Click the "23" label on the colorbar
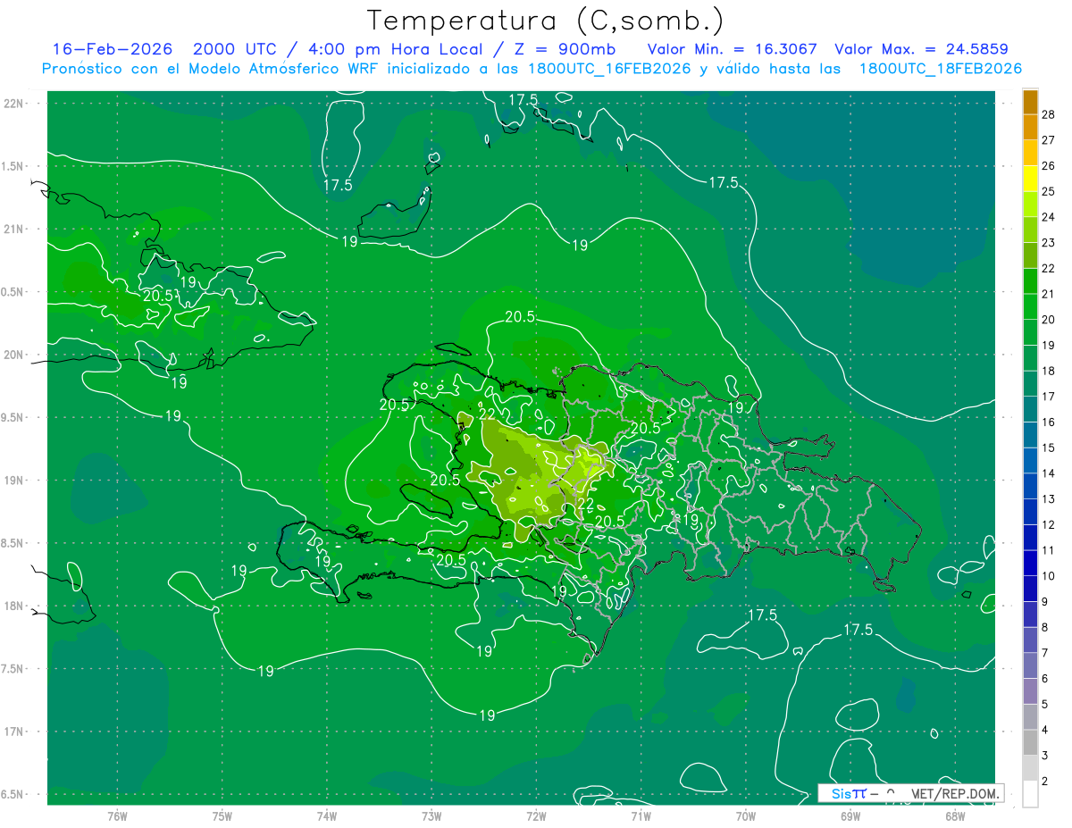The image size is (1072, 828). coord(1049,242)
